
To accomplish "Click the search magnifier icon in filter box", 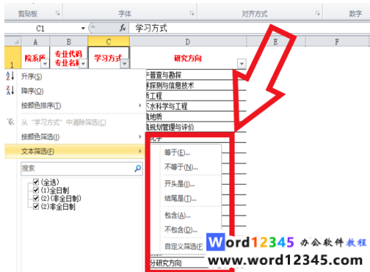I will point(138,169).
